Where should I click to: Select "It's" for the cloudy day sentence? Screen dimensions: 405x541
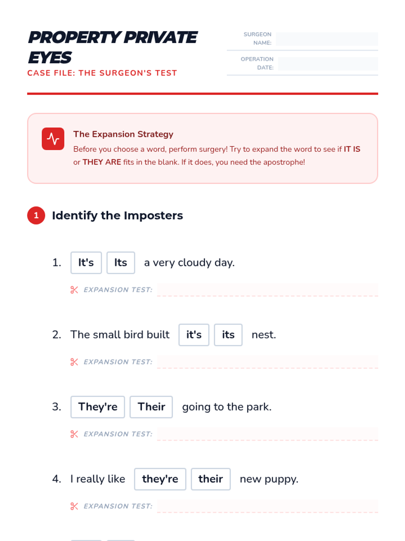click(86, 263)
